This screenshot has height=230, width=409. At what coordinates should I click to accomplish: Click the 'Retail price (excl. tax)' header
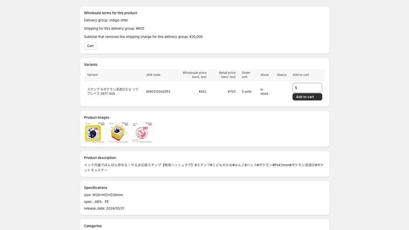point(227,75)
